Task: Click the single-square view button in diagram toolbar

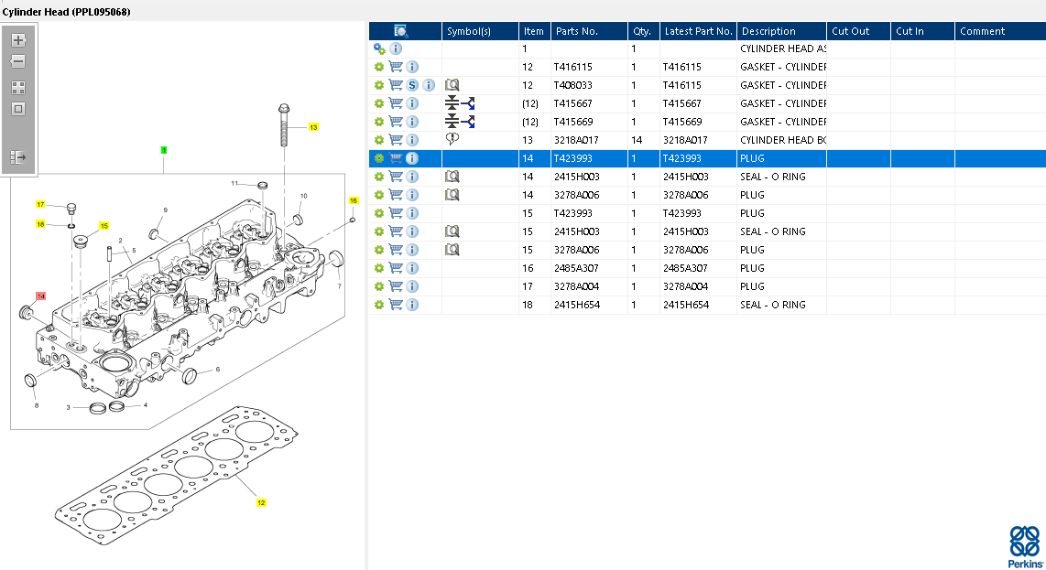Action: point(18,109)
